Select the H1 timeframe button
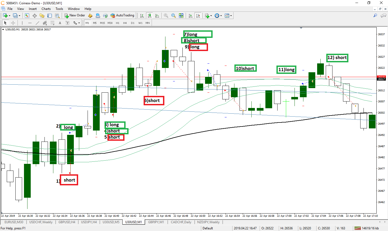 [117, 23]
